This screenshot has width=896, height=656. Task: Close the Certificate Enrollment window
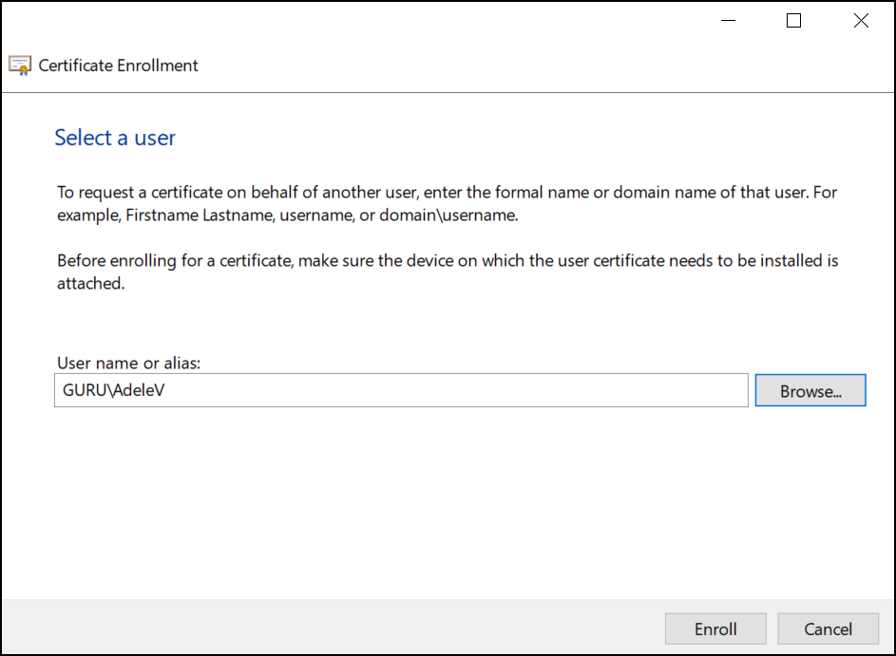[x=861, y=21]
